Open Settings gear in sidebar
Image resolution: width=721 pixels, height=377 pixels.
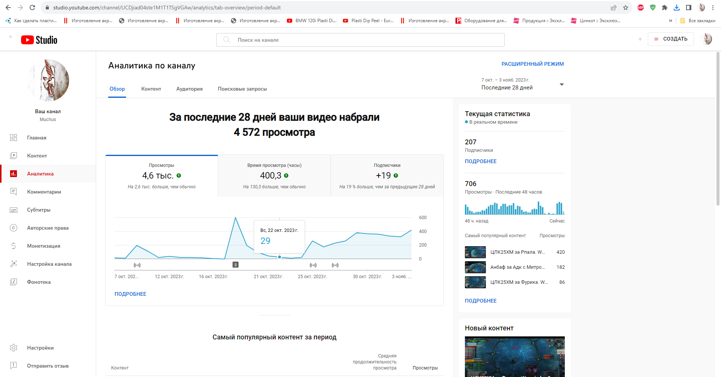14,348
